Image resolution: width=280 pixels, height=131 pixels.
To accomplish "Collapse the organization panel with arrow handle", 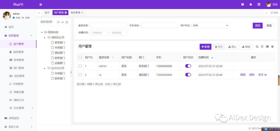I will [x=71, y=72].
